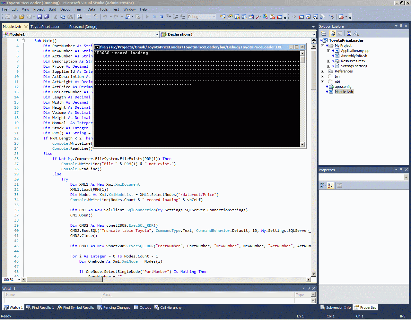Open the 100 % zoom level dropdown

[19, 280]
